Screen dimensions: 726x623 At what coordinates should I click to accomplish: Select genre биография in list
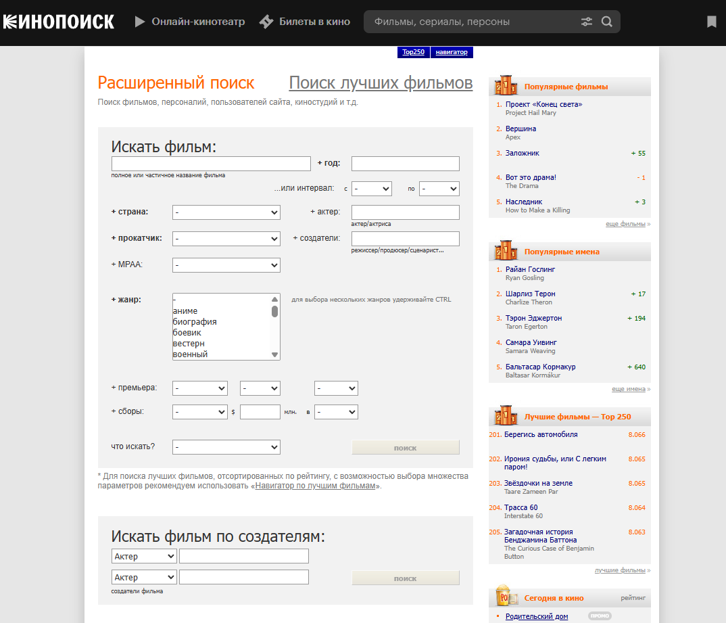(195, 321)
